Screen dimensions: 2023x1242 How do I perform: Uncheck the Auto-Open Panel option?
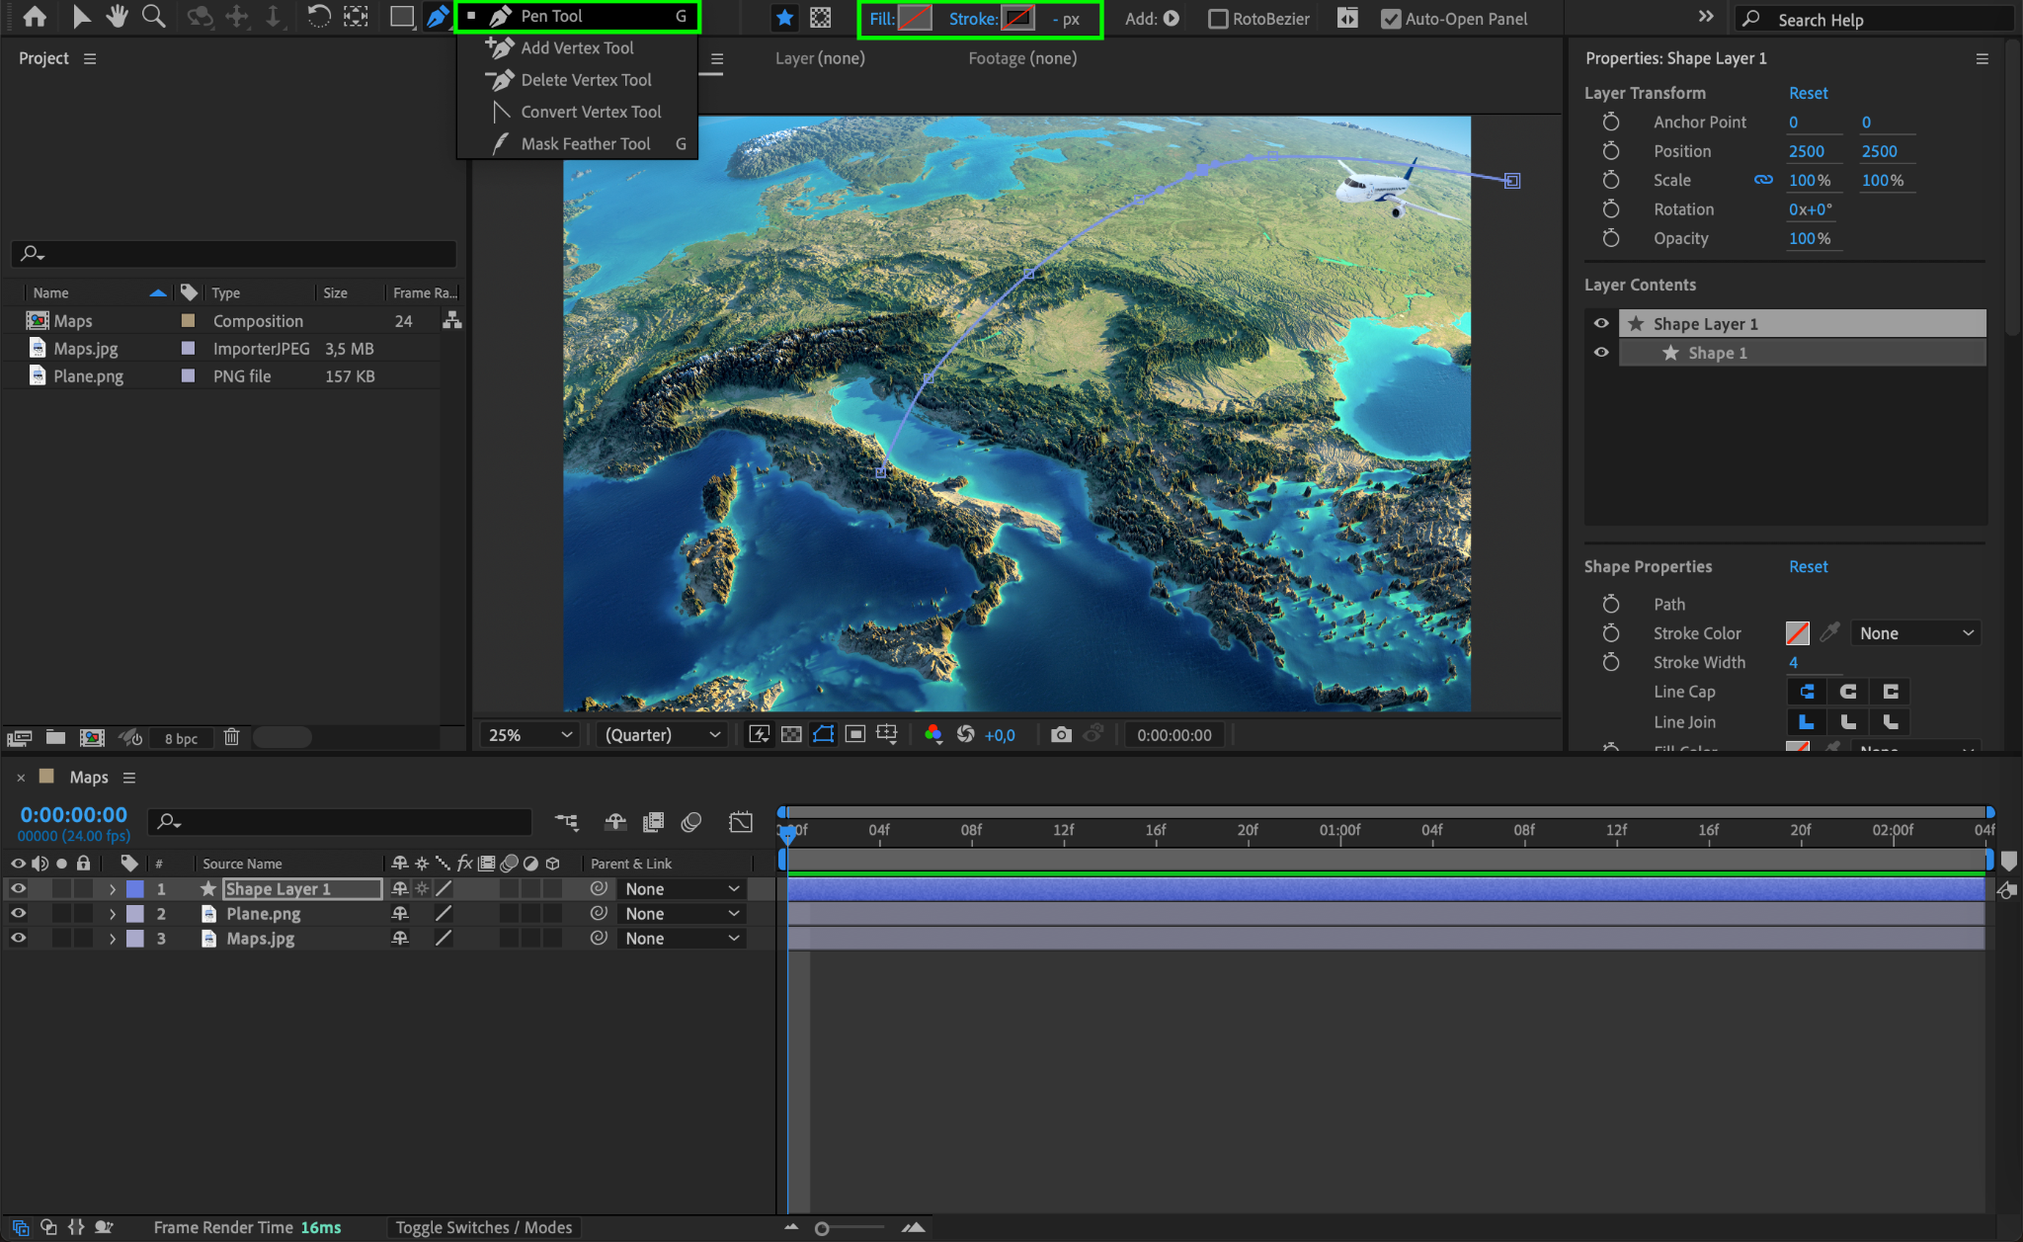tap(1391, 19)
